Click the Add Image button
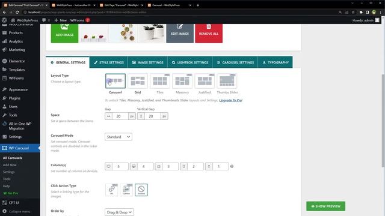The width and height of the screenshot is (385, 216). pyautogui.click(x=64, y=34)
